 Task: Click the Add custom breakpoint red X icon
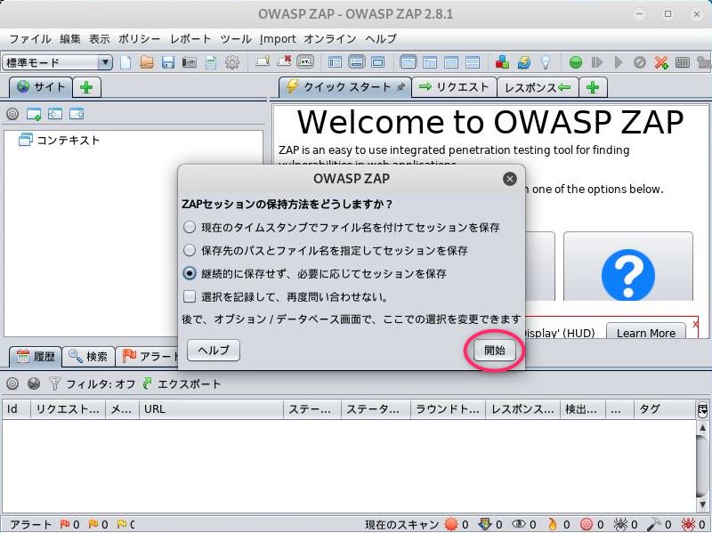(x=661, y=62)
